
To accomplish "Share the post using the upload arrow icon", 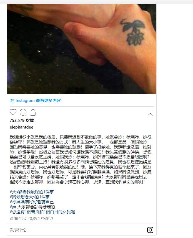I will [33, 112].
